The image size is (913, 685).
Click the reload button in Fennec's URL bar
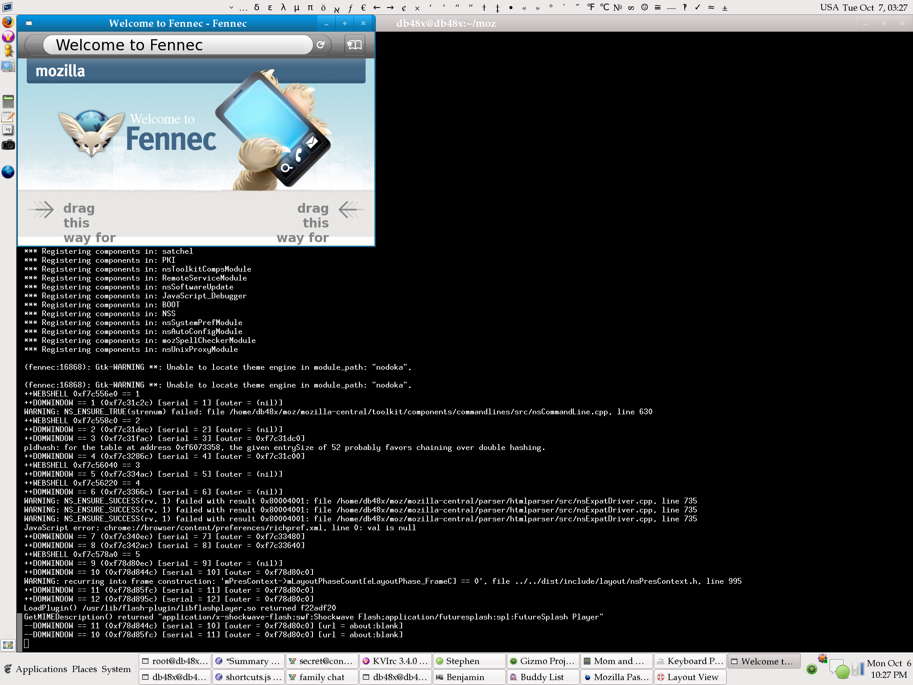[x=321, y=45]
